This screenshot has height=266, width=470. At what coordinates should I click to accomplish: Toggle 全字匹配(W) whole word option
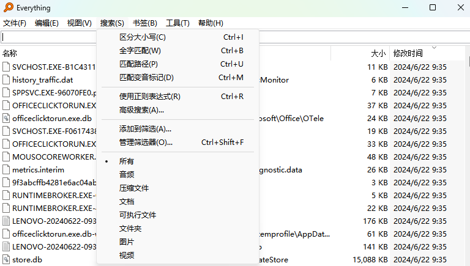(177, 51)
